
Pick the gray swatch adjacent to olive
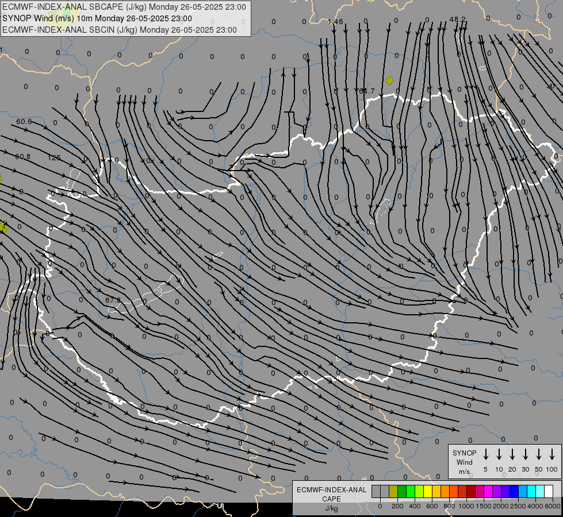tap(385, 492)
